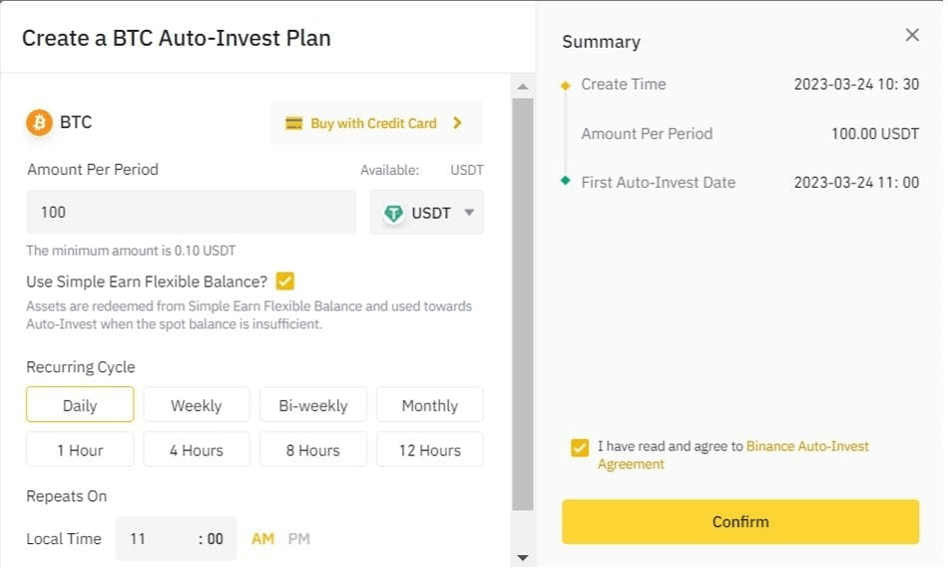The width and height of the screenshot is (948, 573).
Task: Open the Binance Auto-Invest Agreement link
Action: tap(806, 446)
